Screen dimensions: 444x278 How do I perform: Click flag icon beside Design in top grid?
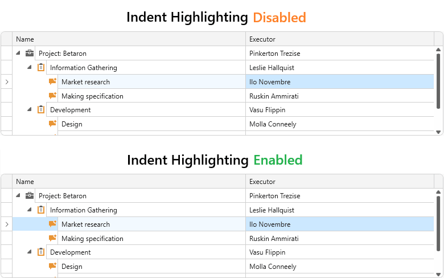point(52,124)
